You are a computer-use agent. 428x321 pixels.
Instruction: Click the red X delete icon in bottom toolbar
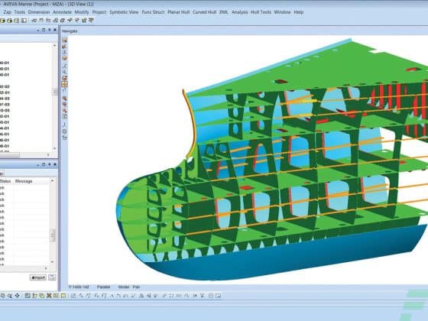pyautogui.click(x=49, y=296)
